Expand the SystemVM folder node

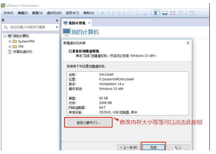(x=10, y=41)
